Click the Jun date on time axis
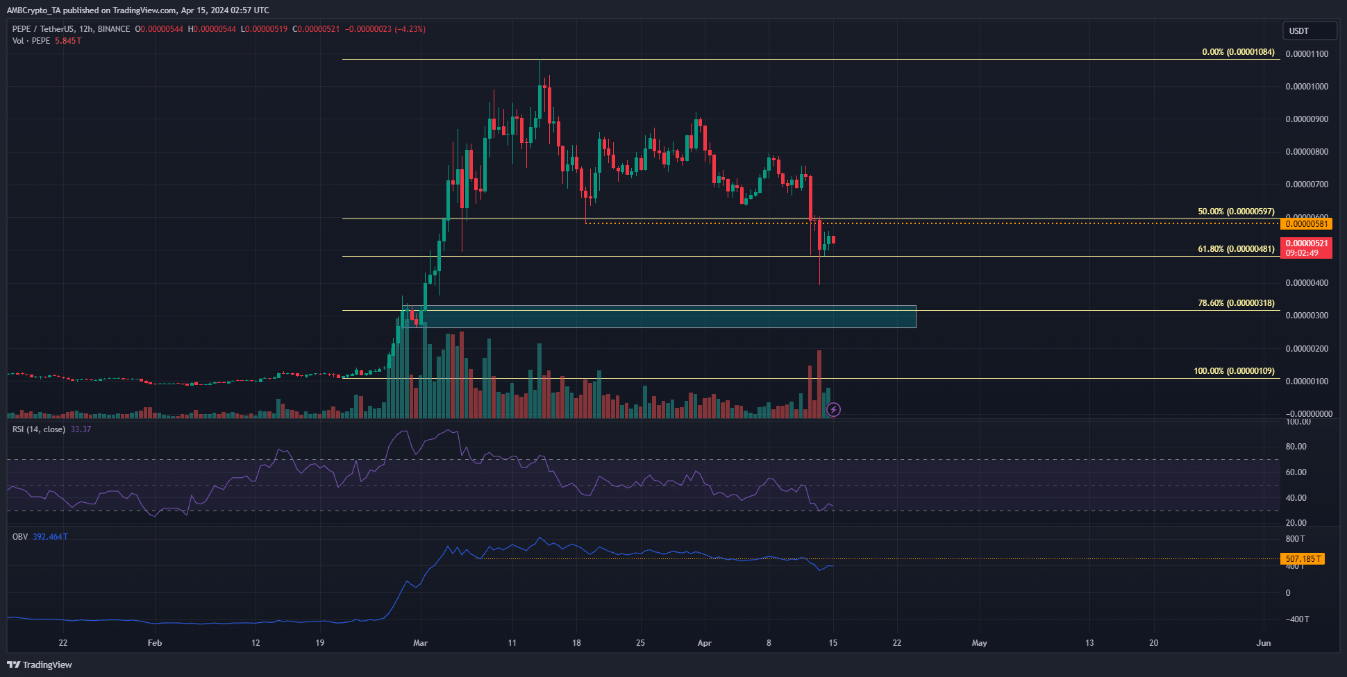The width and height of the screenshot is (1347, 677). (x=1264, y=643)
